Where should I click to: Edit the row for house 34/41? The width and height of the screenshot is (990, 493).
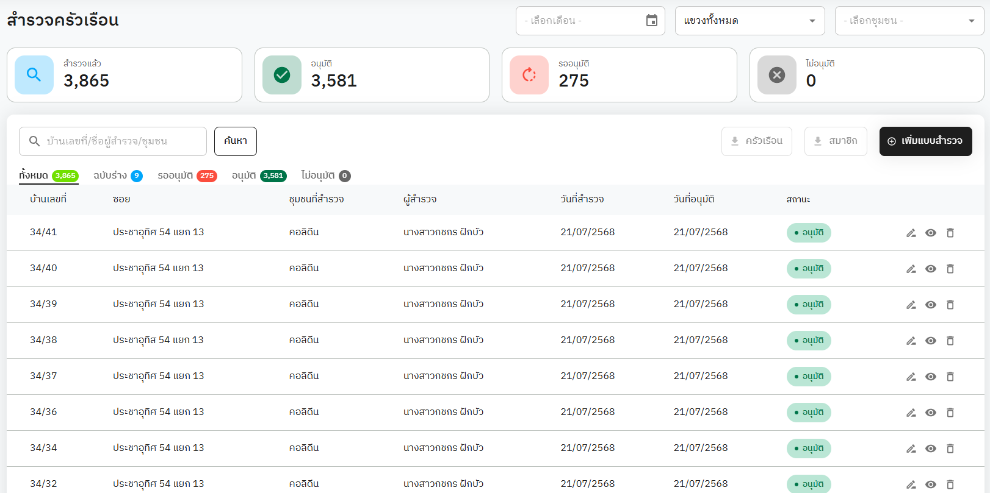[x=911, y=233]
